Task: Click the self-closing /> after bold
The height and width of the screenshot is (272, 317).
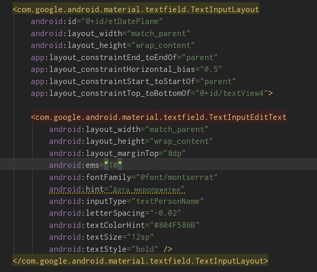Action: click(x=168, y=249)
